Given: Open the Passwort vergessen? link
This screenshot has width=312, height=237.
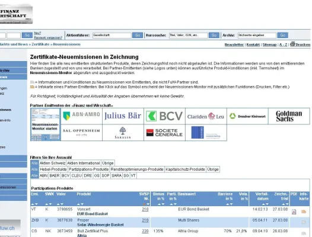Looking at the screenshot, I should click(48, 37).
